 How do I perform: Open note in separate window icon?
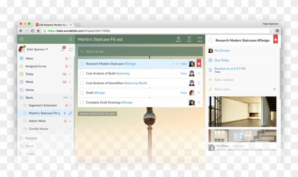(275, 89)
